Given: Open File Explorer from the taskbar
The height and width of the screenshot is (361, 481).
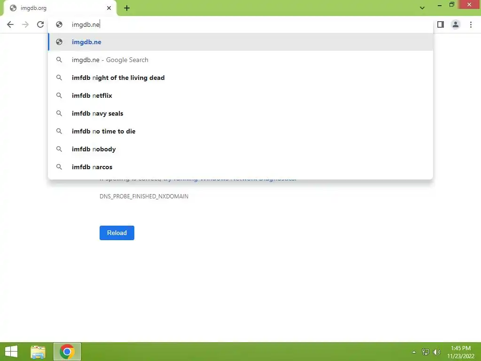Looking at the screenshot, I should 38,352.
